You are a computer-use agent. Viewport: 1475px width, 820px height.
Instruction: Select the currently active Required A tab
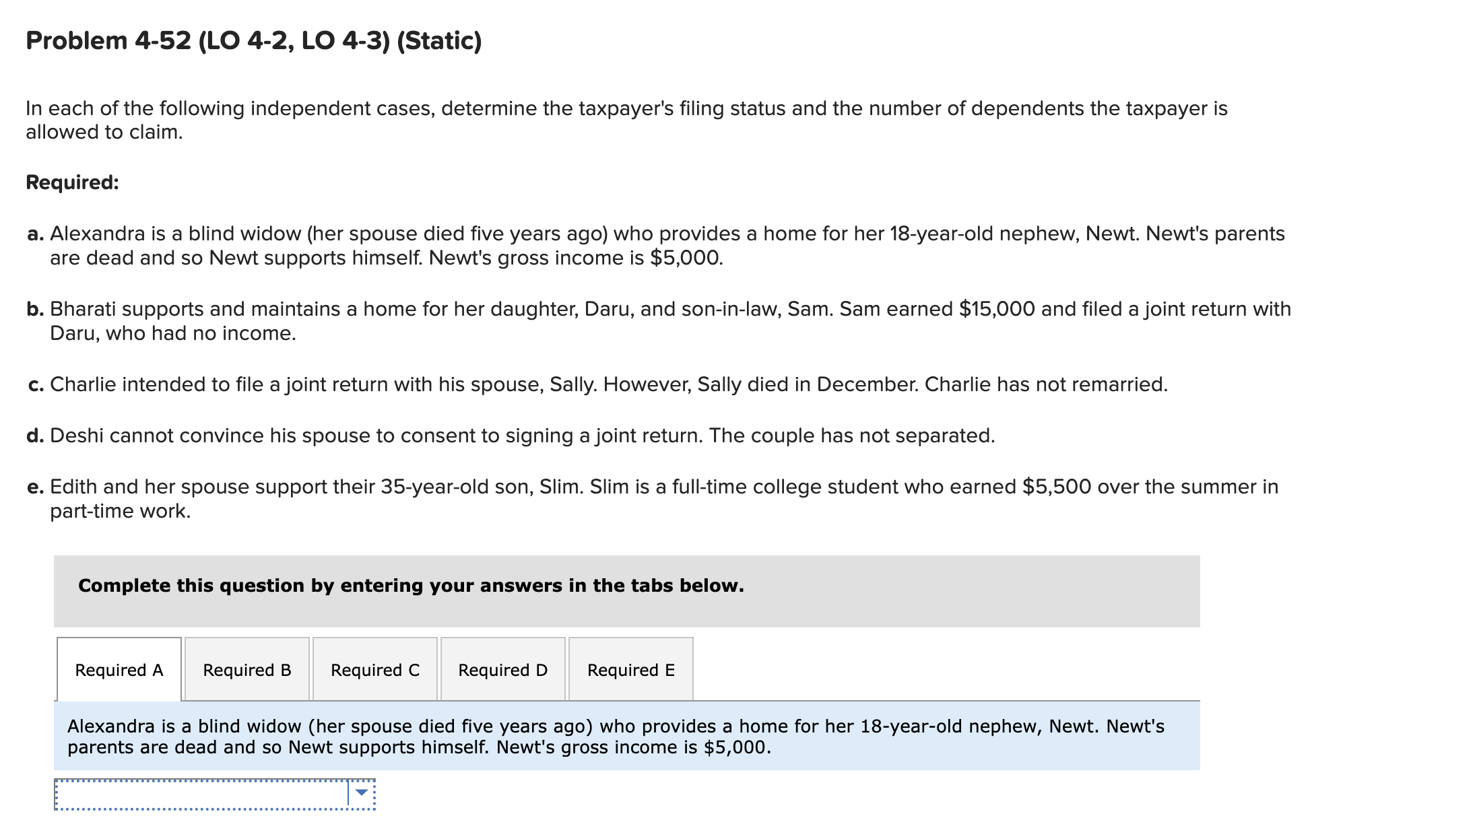(x=119, y=670)
